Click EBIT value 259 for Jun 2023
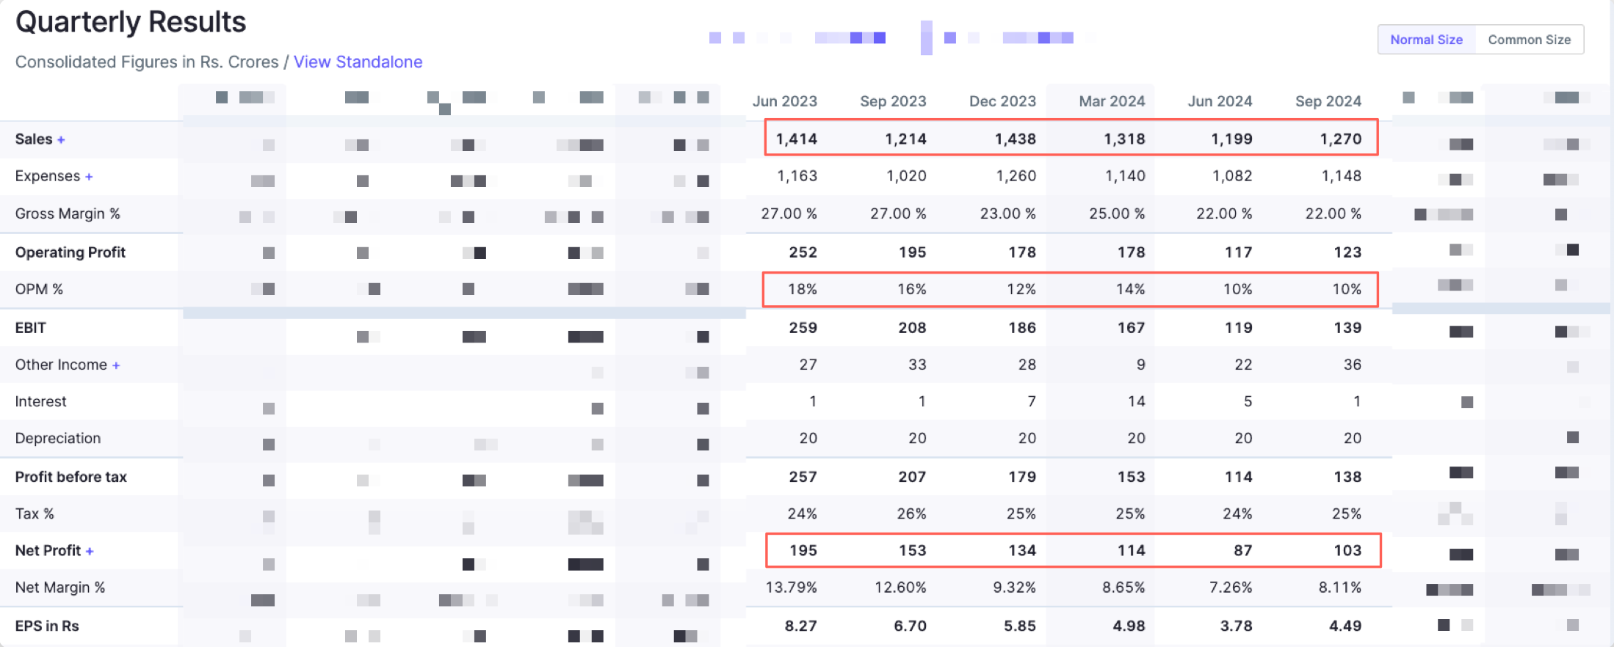 [x=803, y=328]
